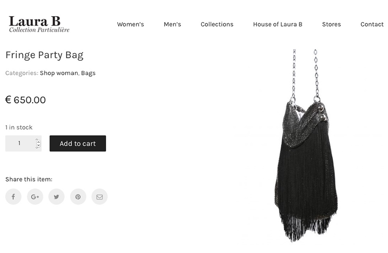Open the Bags category link
The width and height of the screenshot is (388, 253).
coord(88,73)
